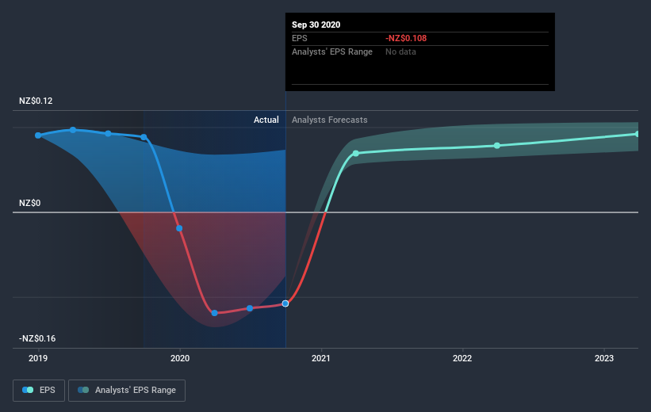Click the first EPS data point at 2019
The width and height of the screenshot is (651, 412).
pos(38,135)
